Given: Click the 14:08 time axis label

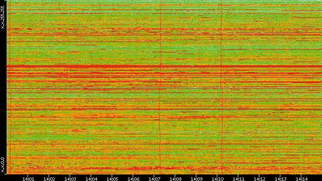Looking at the screenshot, I should 175,179.
